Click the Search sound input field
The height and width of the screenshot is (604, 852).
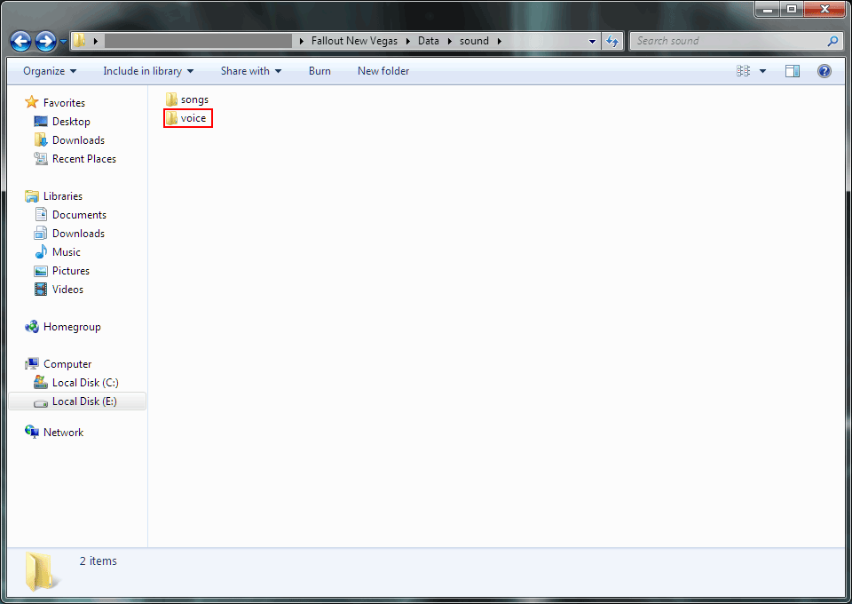coord(728,41)
